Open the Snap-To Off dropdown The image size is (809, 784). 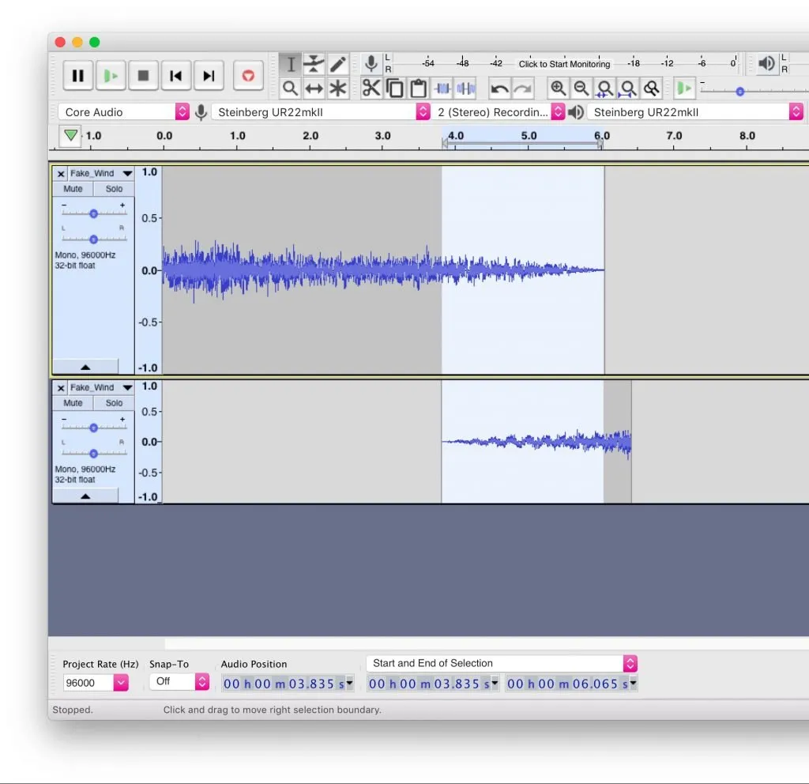point(179,682)
